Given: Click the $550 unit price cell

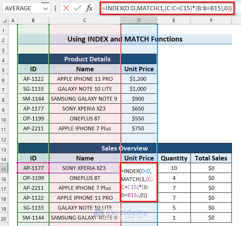Looking at the screenshot, I should tap(139, 119).
